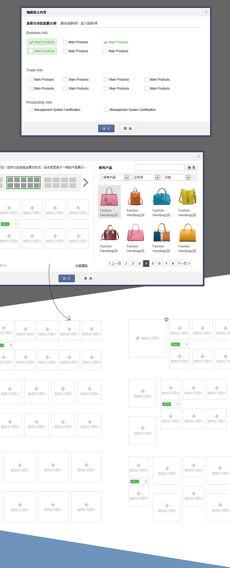This screenshot has width=230, height=568.
Task: Click the active page 4 button
Action: point(146,264)
